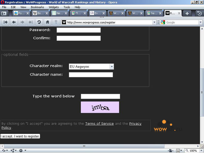Viewport: 204px width, 153px height.
Task: Open the closed tabs trash icon
Action: coord(199,13)
